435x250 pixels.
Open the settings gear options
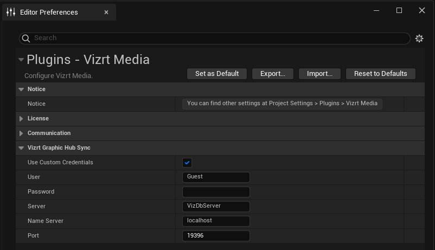[x=419, y=39]
